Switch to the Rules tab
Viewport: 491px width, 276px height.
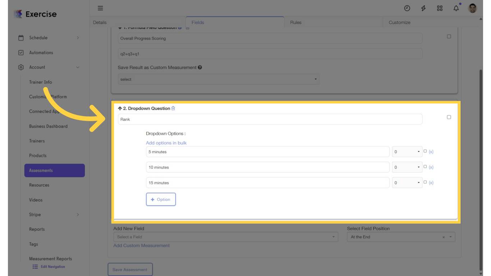point(295,22)
